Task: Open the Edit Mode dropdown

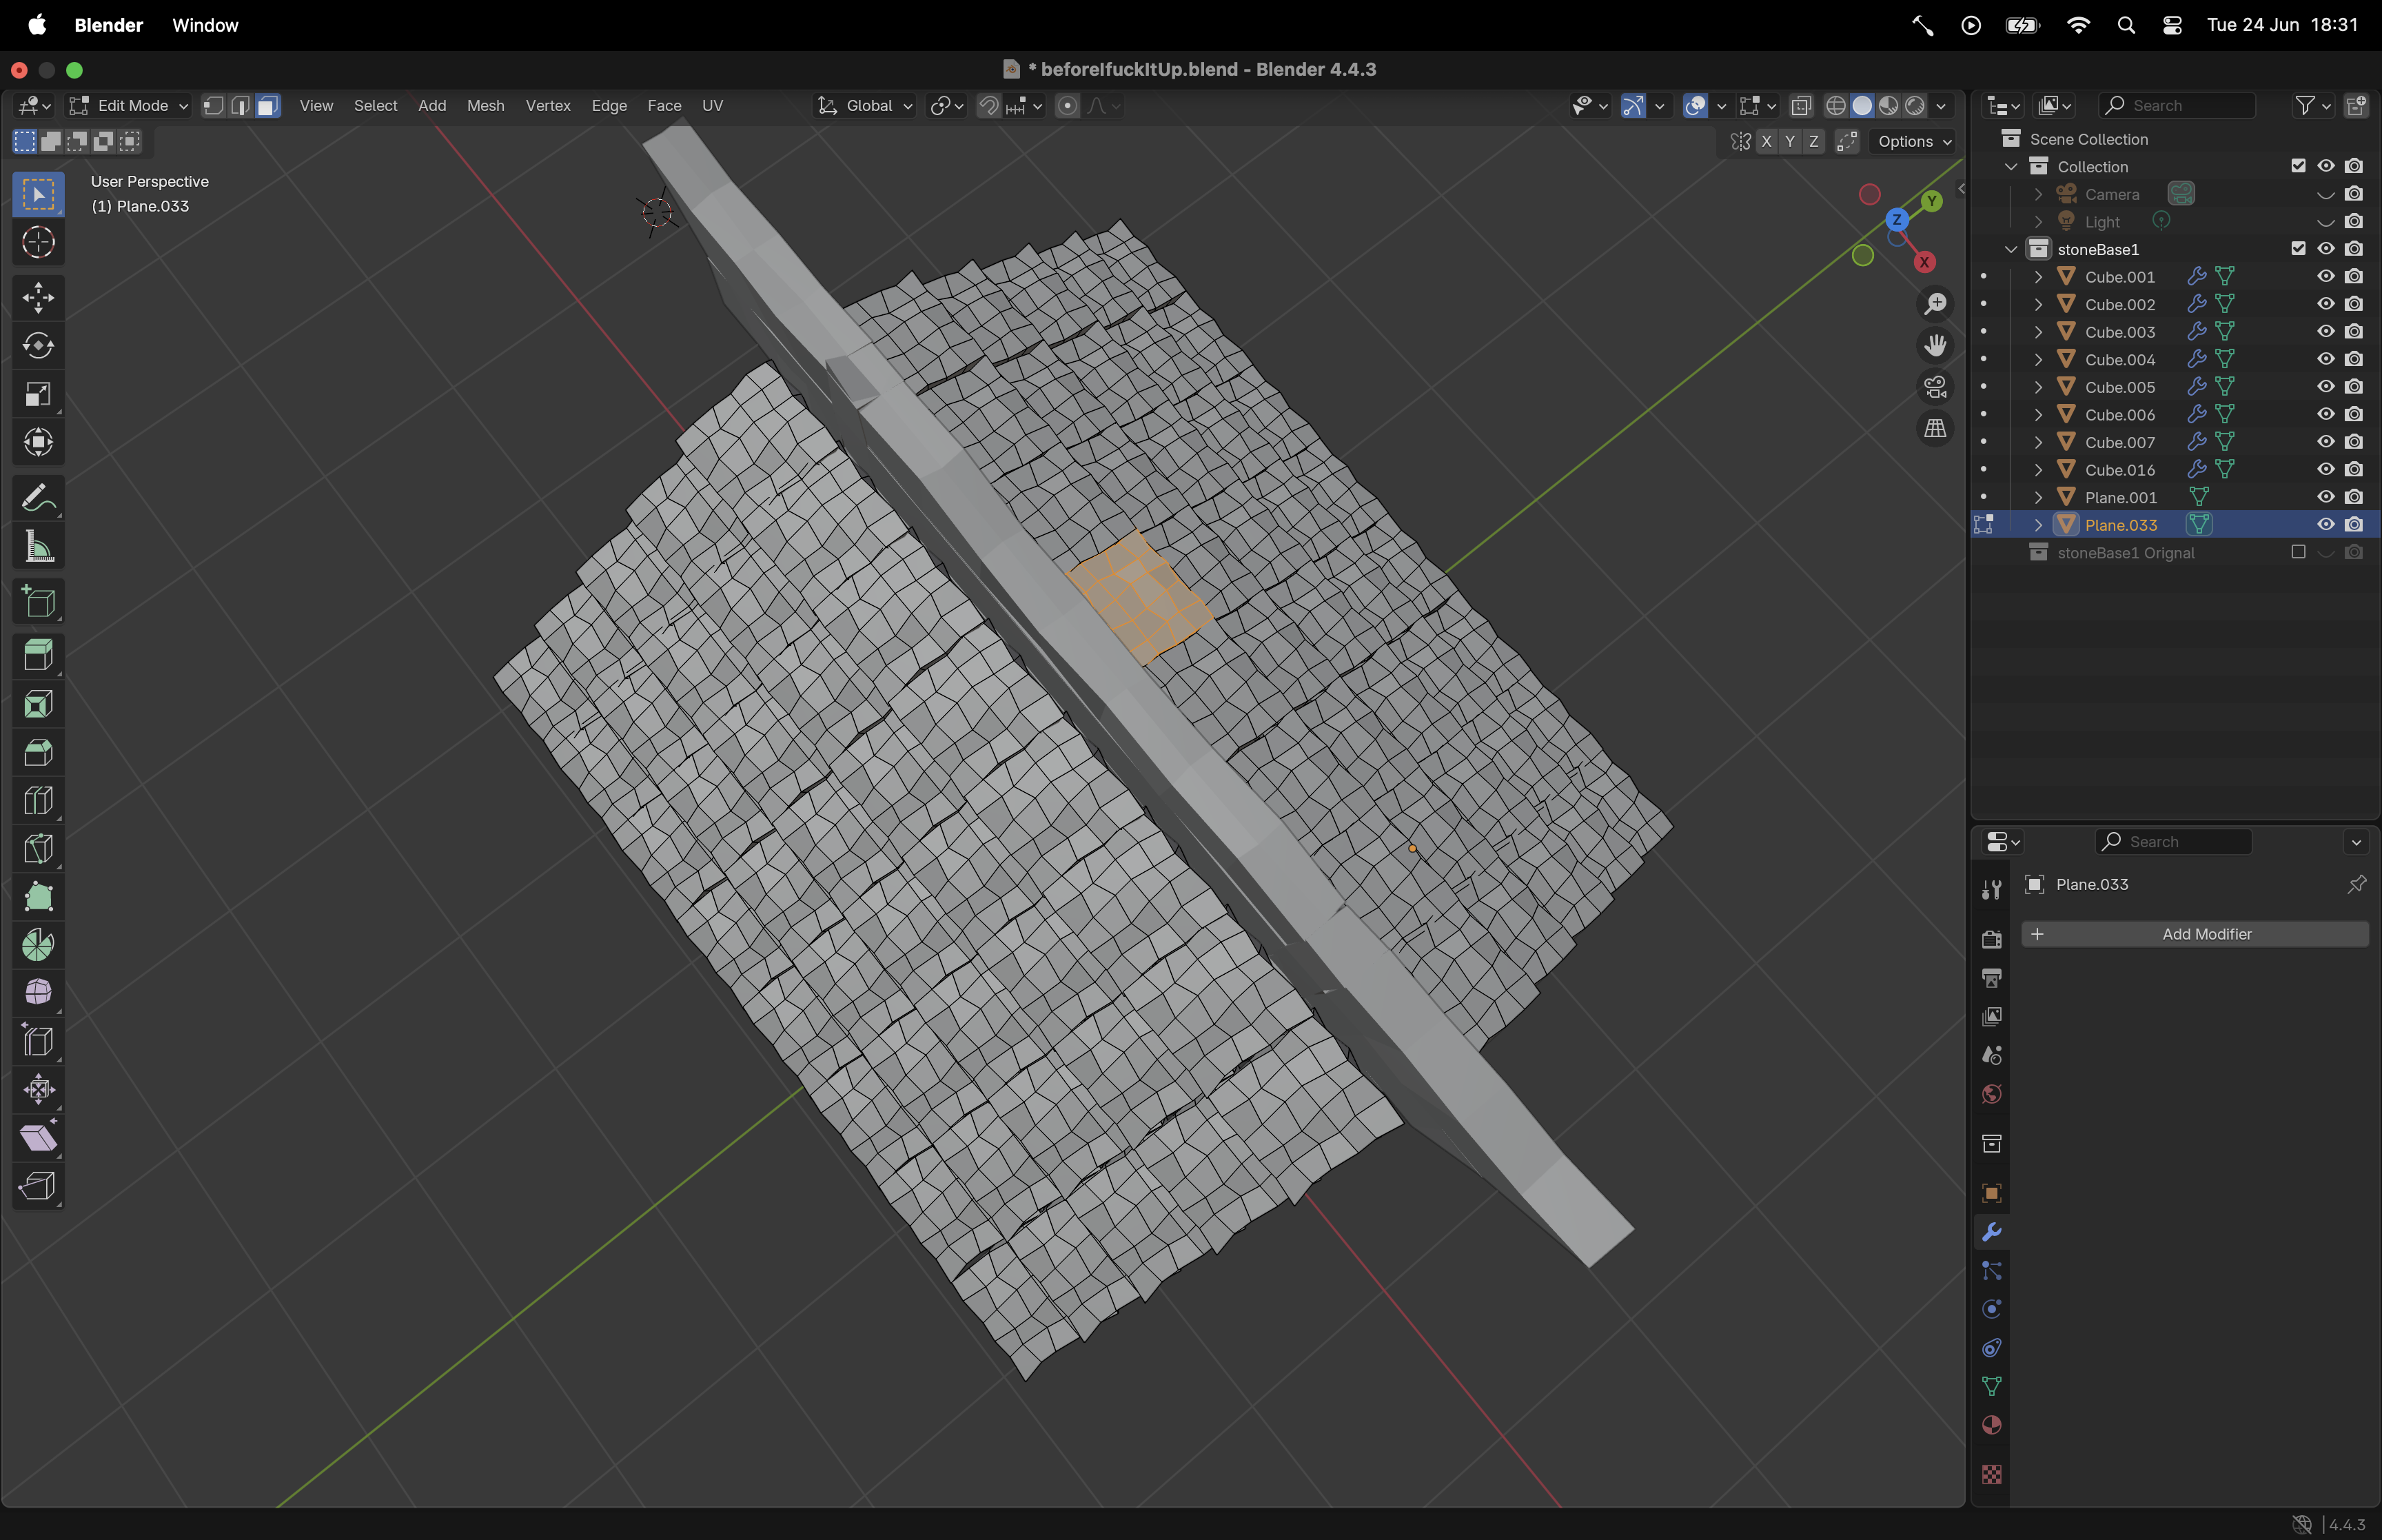Action: point(128,106)
